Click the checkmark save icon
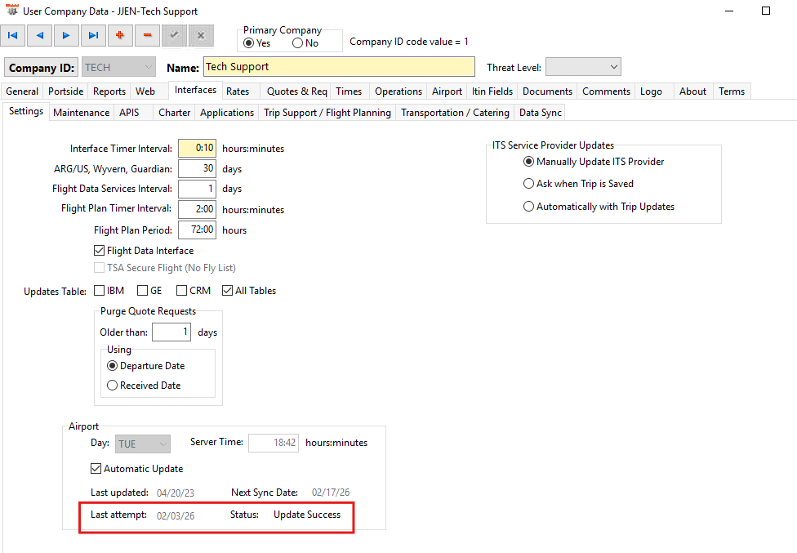 174,36
